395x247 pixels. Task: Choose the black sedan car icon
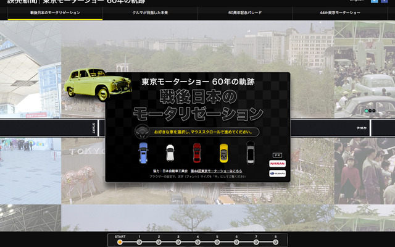pyautogui.click(x=251, y=153)
